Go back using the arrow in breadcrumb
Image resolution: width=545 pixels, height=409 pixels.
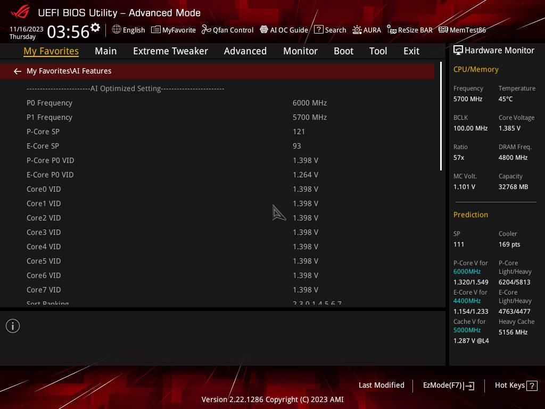18,71
